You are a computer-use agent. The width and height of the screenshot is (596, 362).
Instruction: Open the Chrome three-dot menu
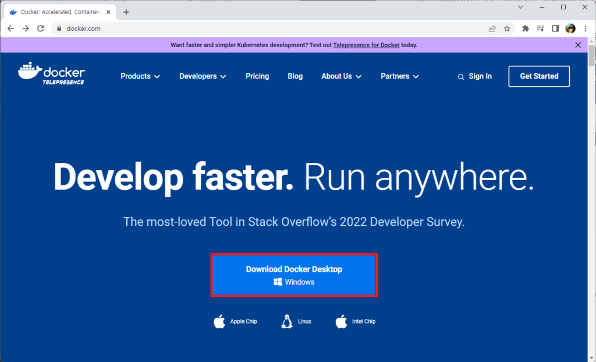(x=586, y=29)
